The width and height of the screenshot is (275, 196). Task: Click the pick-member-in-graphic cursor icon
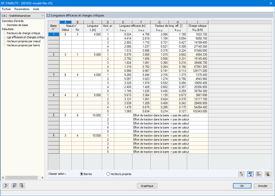(x=241, y=174)
